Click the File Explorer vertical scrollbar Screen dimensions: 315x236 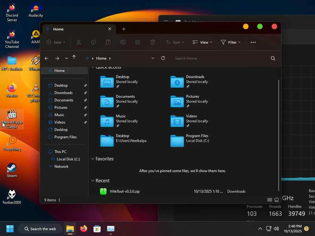pos(279,136)
